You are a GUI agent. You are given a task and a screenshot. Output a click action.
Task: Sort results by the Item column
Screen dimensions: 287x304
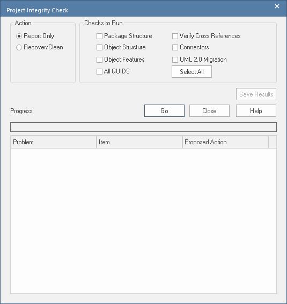[x=139, y=142]
